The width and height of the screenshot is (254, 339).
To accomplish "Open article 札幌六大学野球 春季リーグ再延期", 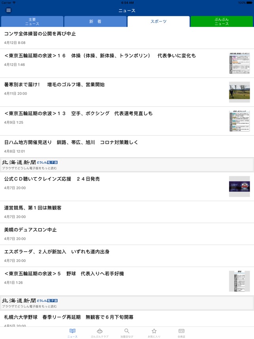I will 127,319.
